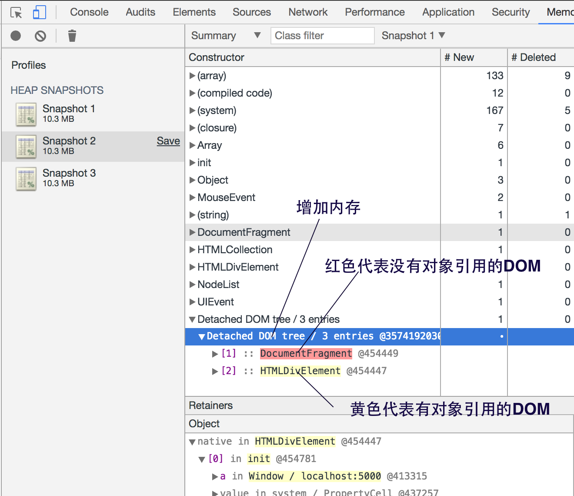Expand the (system) constructor row

[192, 111]
